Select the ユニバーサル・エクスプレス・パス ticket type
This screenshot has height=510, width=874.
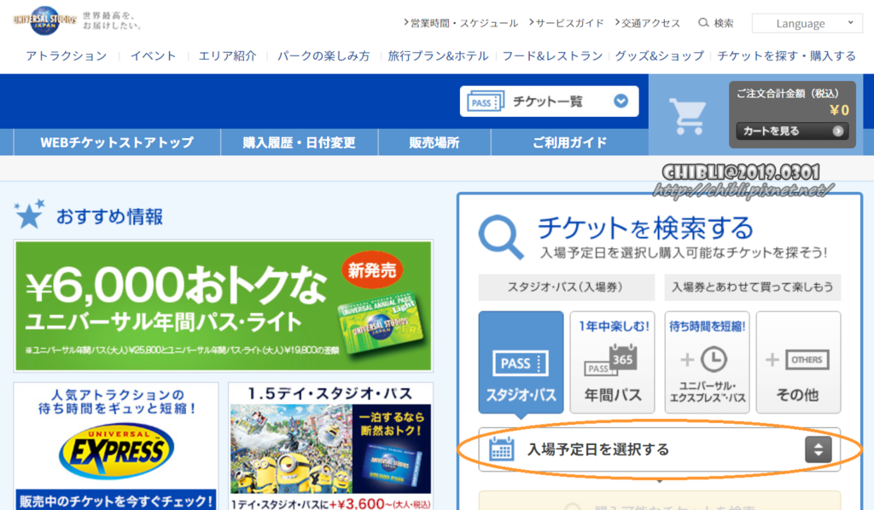[707, 362]
